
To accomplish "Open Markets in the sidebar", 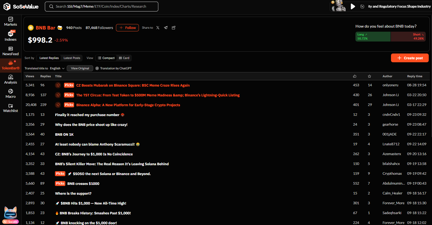I will click(x=10, y=21).
